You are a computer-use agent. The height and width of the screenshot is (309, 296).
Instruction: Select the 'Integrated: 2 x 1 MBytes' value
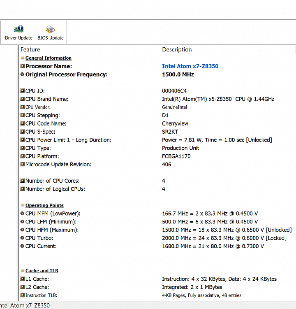[192, 287]
